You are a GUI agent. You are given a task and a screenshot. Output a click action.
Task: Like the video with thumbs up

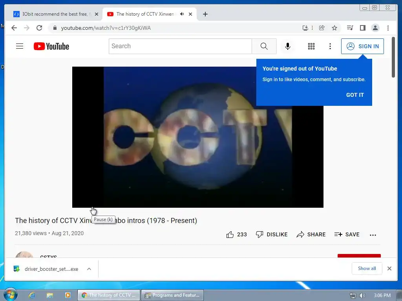236,234
